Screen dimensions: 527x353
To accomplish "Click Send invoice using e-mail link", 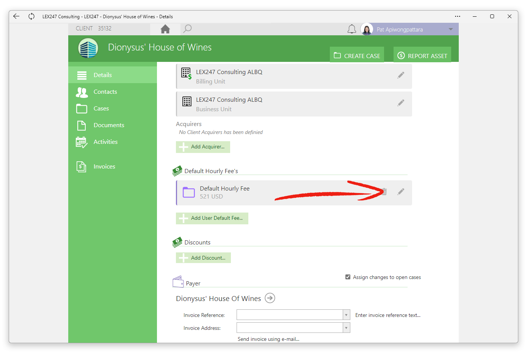I will pos(268,339).
